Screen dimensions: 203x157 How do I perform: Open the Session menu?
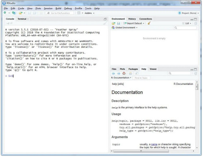[x=48, y=9]
